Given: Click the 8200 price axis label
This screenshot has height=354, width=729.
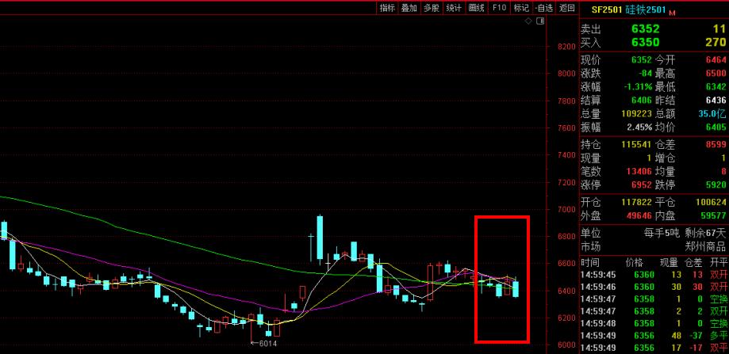Looking at the screenshot, I should point(566,48).
